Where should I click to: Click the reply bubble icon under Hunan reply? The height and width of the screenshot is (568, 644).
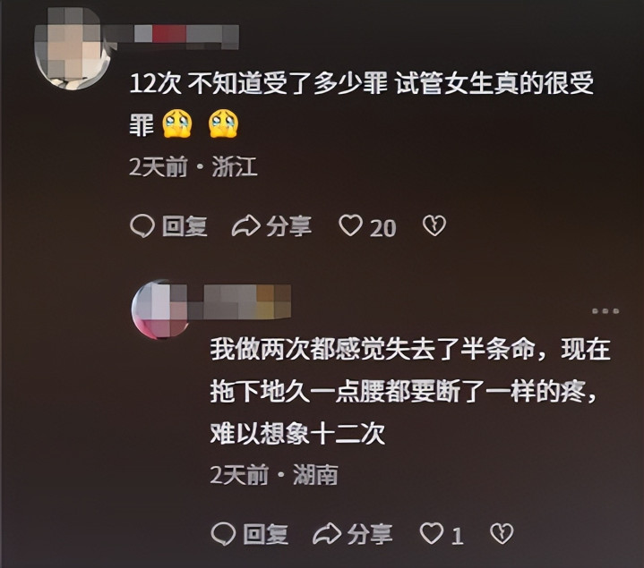223,534
